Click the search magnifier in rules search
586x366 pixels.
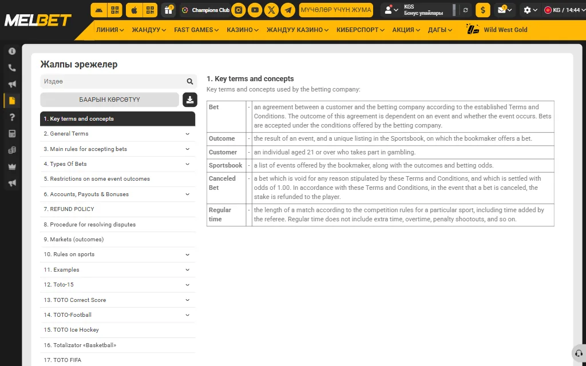click(x=190, y=81)
